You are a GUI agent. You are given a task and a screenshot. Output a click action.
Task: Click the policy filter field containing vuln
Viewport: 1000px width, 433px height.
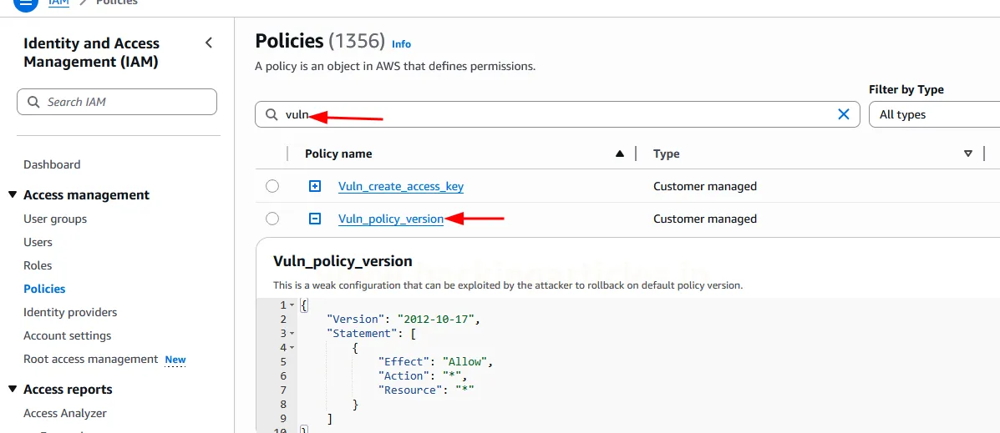click(x=557, y=114)
